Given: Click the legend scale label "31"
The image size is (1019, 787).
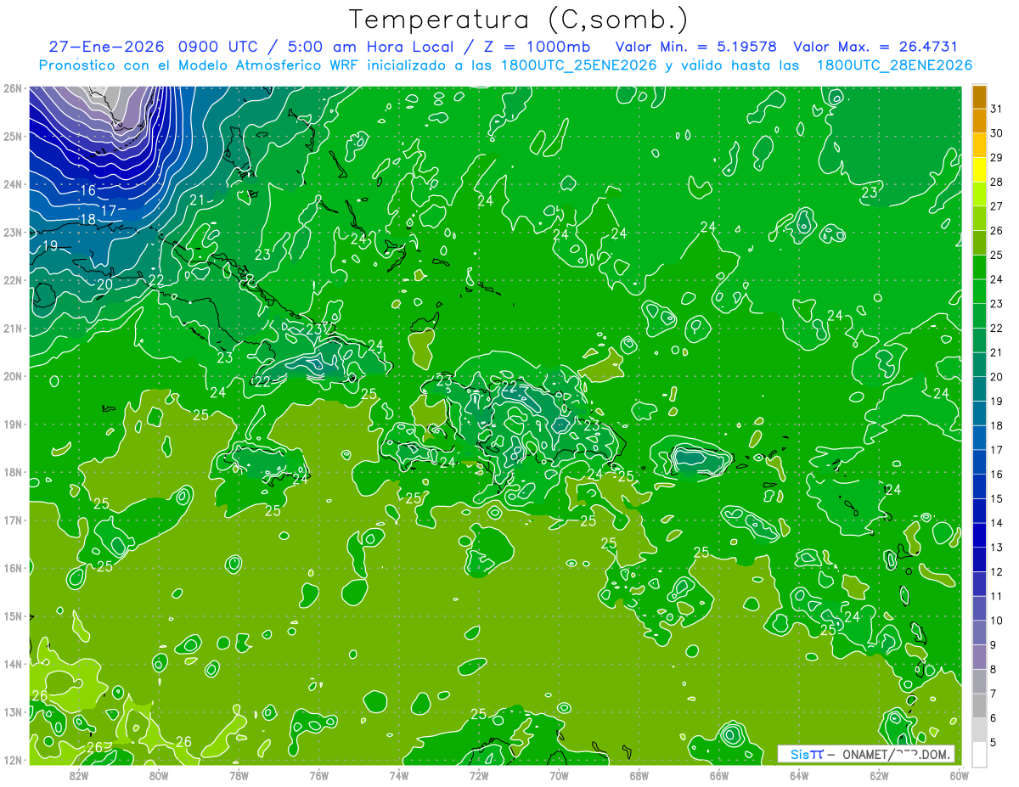Looking at the screenshot, I should point(997,109).
